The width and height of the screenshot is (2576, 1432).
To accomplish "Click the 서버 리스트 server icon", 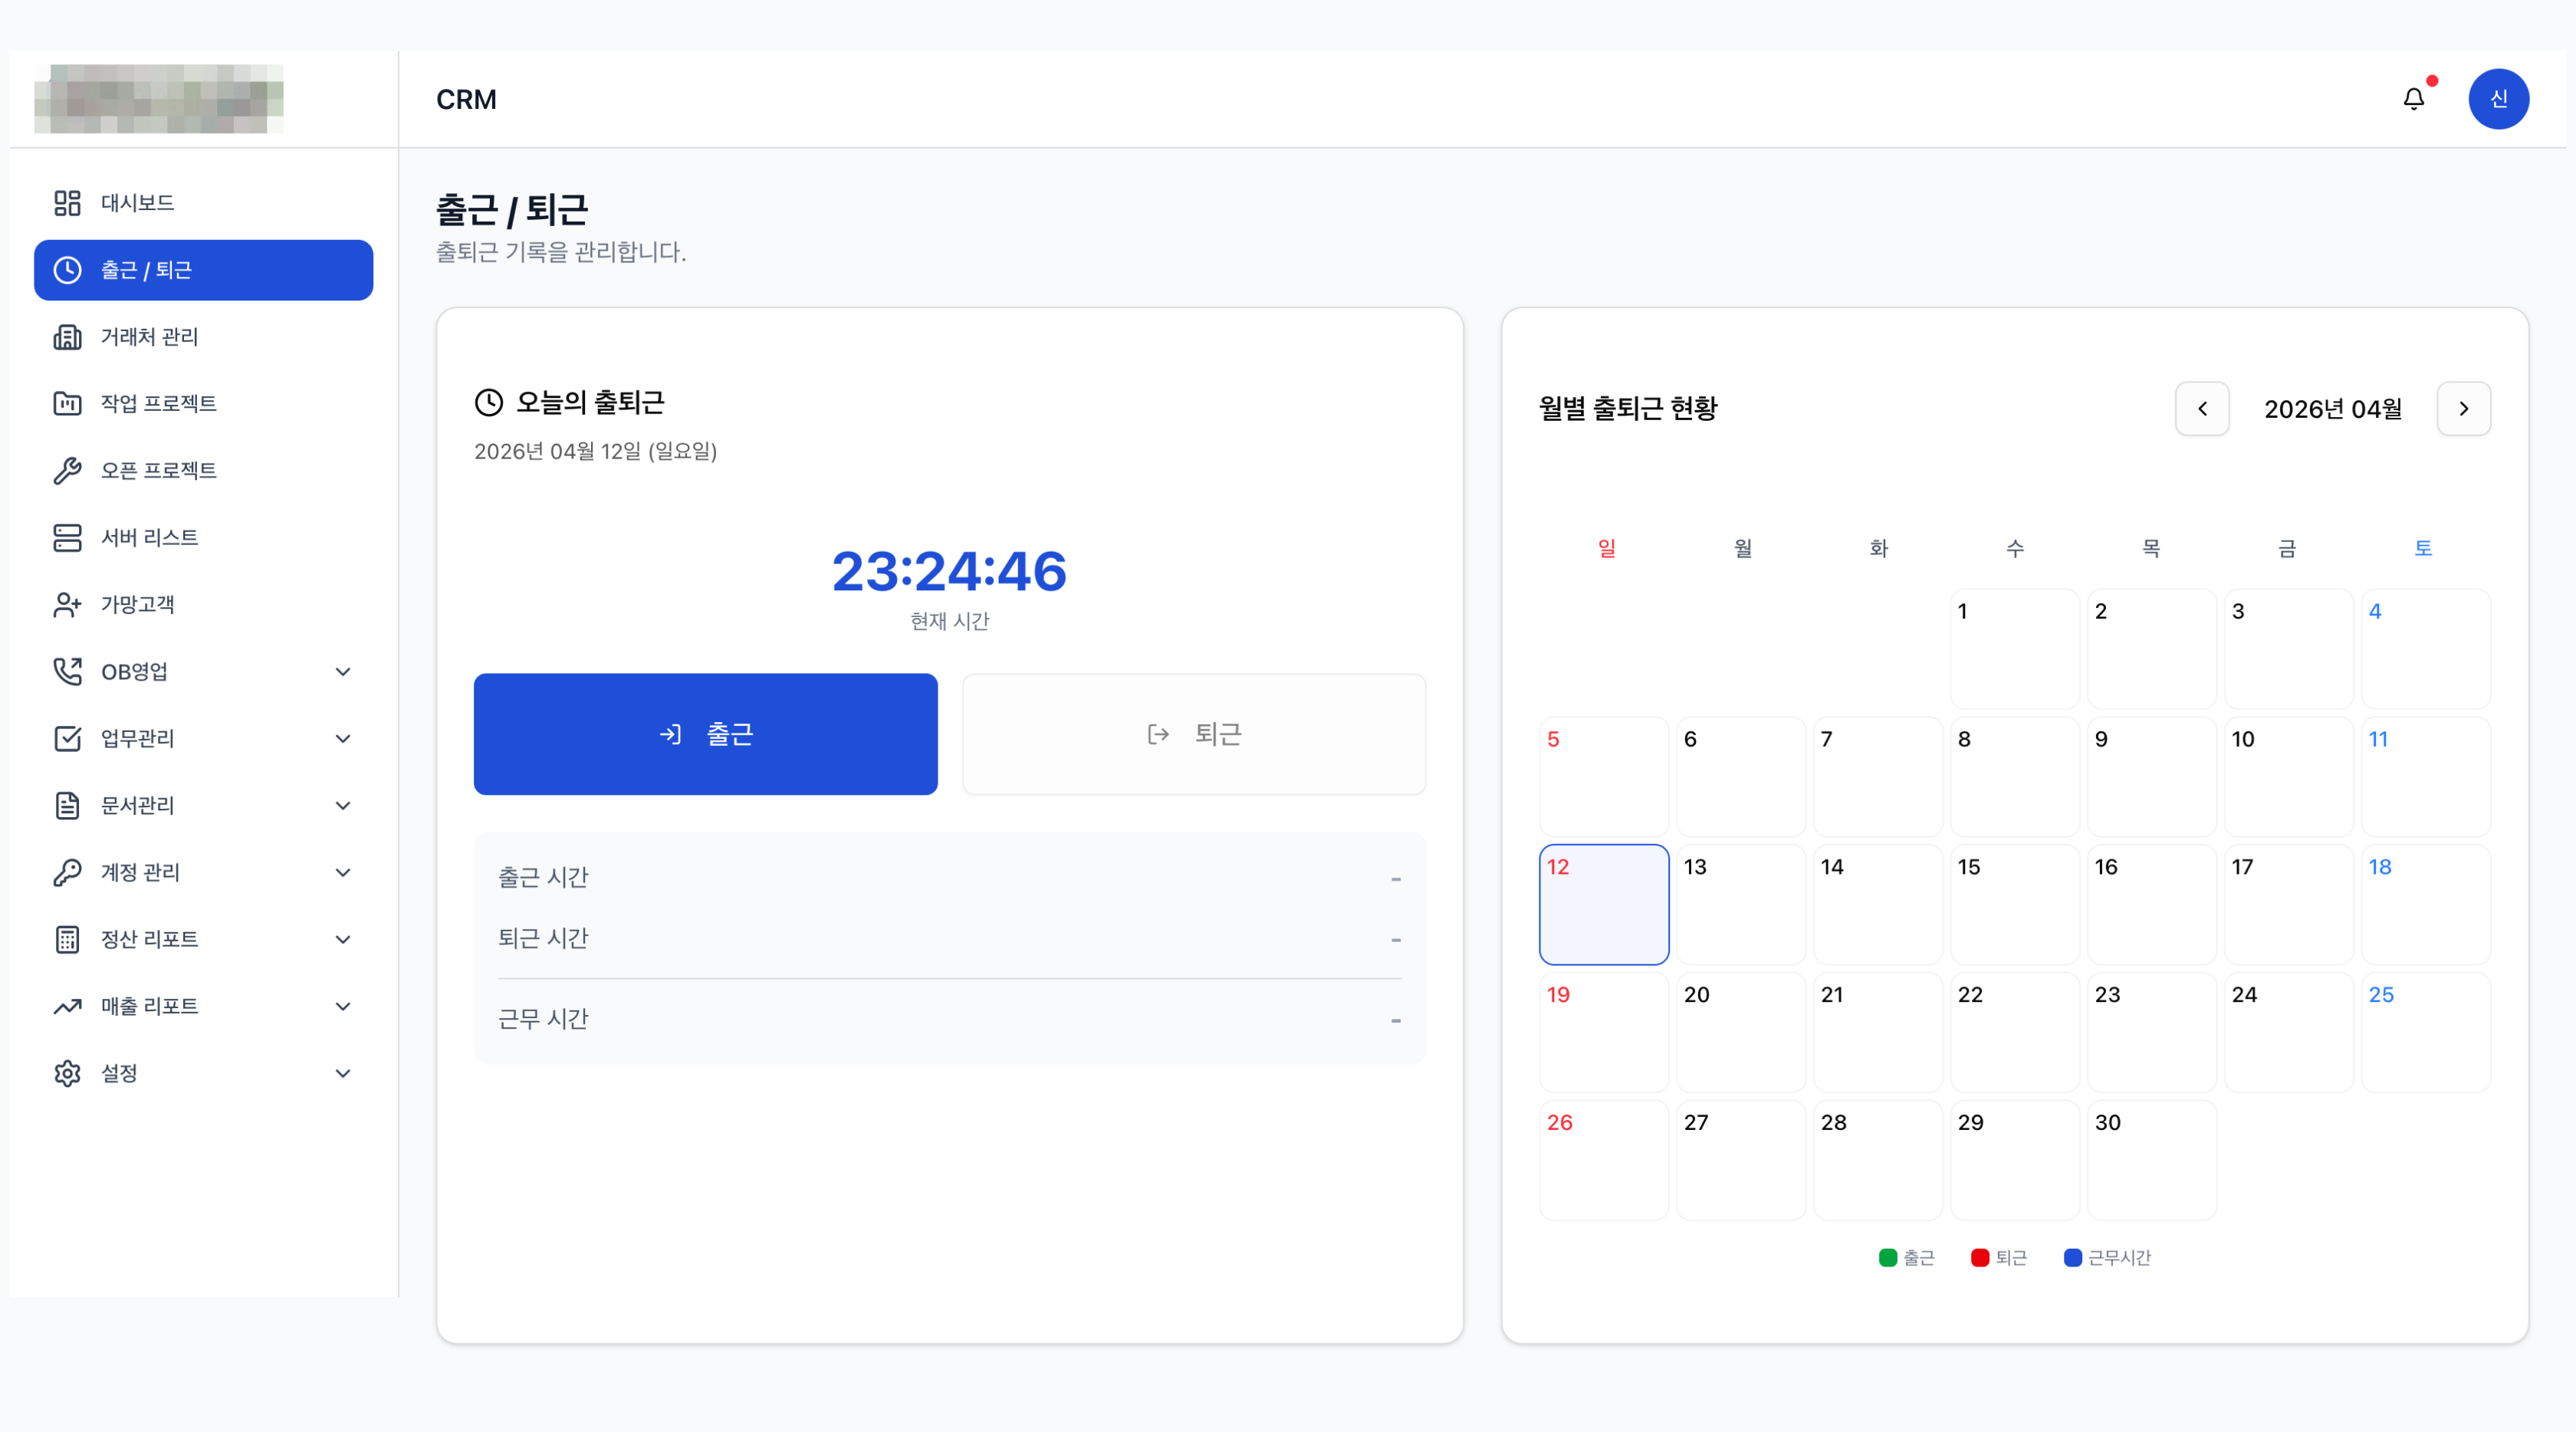I will 67,537.
